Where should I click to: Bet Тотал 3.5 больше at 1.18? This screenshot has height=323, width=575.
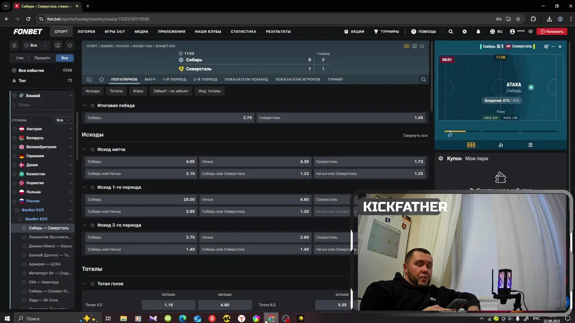[x=168, y=305]
